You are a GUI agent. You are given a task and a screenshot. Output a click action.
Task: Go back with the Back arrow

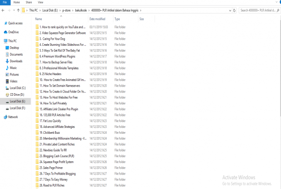point(4,10)
